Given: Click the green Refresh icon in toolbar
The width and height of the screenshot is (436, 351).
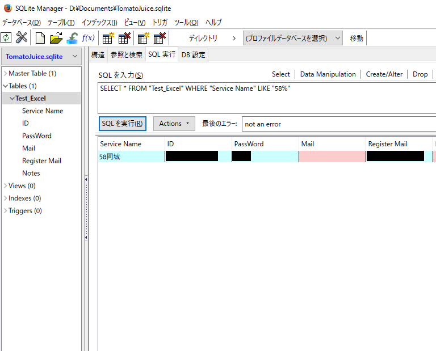Looking at the screenshot, I should pos(6,38).
